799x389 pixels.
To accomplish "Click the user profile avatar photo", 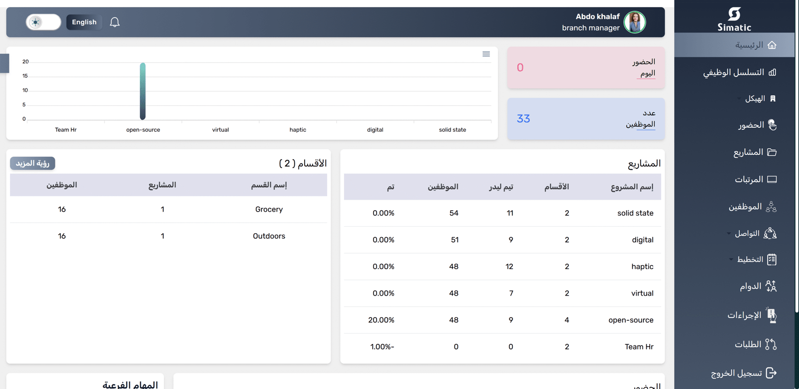I will (635, 22).
